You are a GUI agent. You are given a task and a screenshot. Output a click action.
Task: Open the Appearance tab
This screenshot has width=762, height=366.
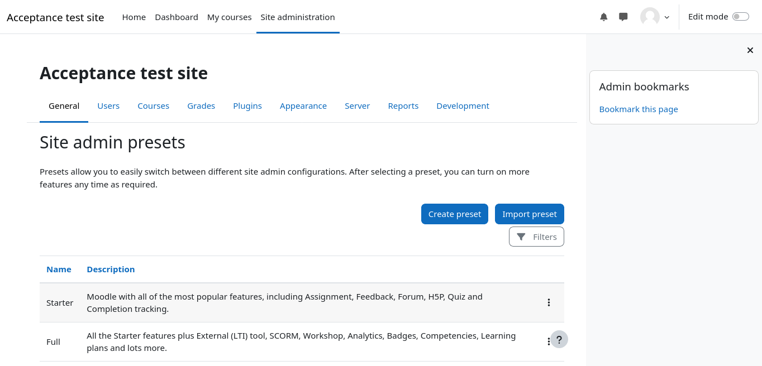tap(303, 106)
